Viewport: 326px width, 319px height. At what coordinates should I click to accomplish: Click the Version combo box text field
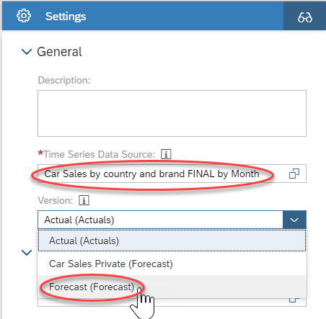160,220
